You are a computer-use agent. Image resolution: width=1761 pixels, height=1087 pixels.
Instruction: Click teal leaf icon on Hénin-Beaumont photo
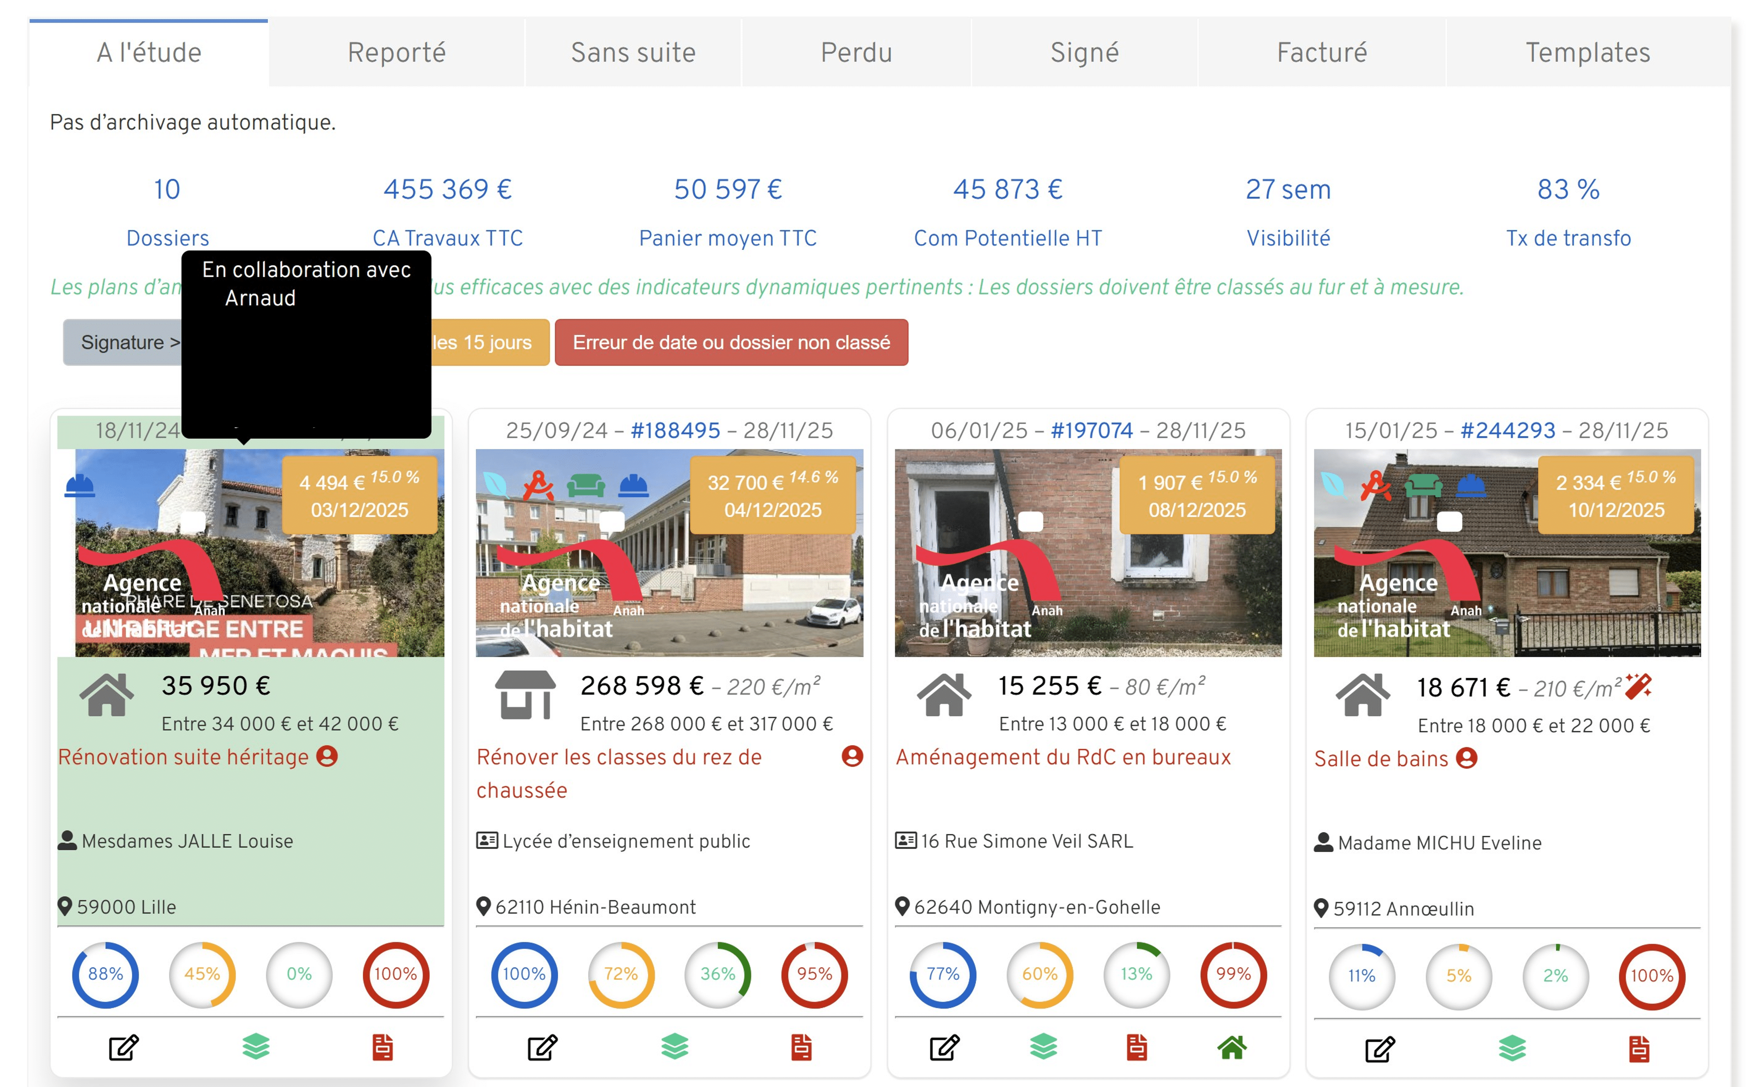tap(496, 484)
